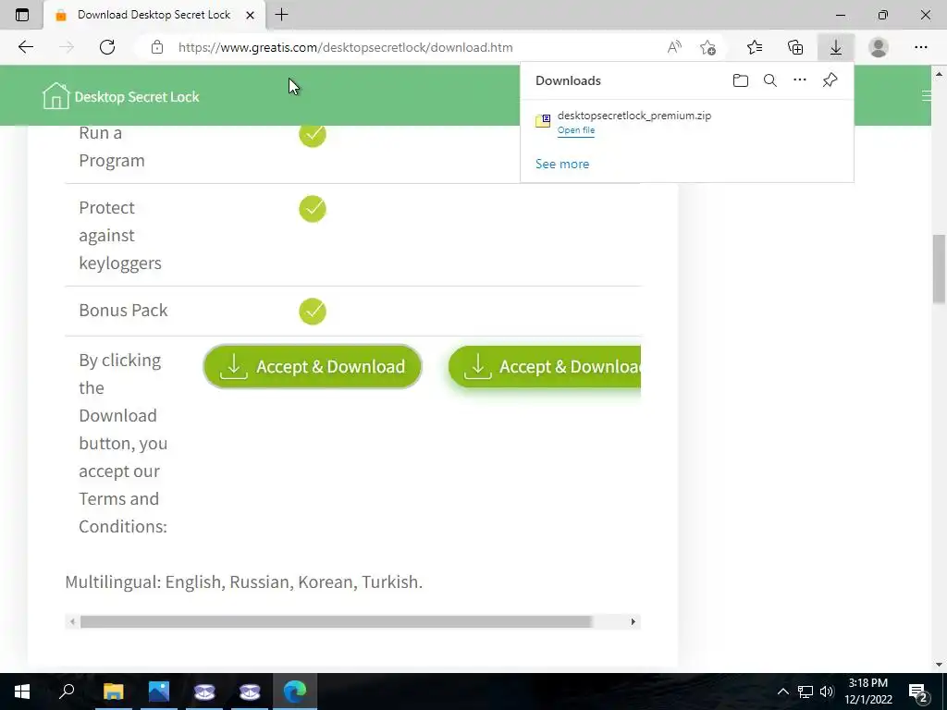The height and width of the screenshot is (710, 947).
Task: Click the Protect against keyloggers label
Action: pyautogui.click(x=120, y=236)
